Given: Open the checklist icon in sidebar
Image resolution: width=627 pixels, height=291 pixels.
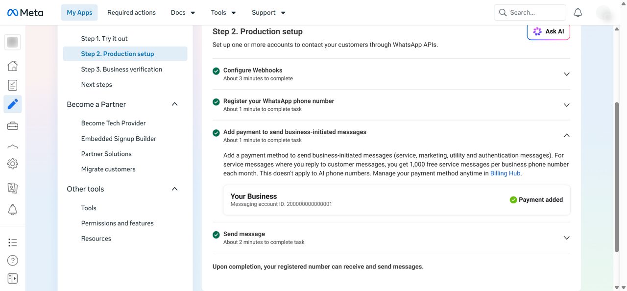Looking at the screenshot, I should click(13, 85).
